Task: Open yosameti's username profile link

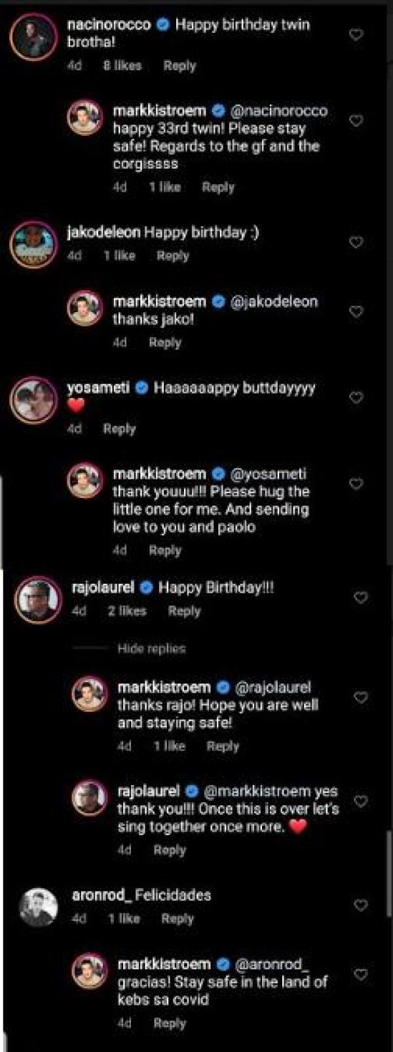Action: pyautogui.click(x=98, y=388)
